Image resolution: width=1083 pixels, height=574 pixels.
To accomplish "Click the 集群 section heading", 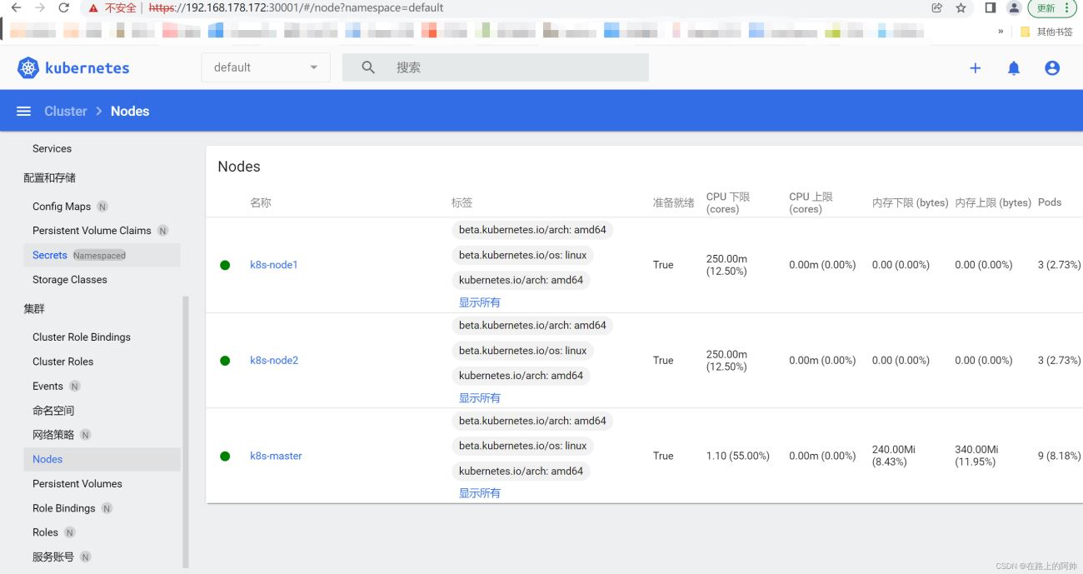I will click(x=34, y=308).
